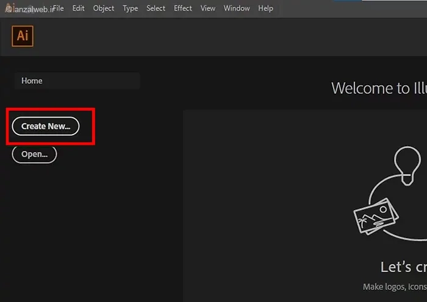This screenshot has width=427, height=302.
Task: Click the Create New... button
Action: click(x=46, y=126)
